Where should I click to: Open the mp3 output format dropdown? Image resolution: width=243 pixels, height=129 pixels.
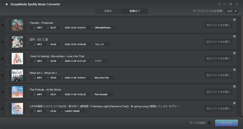click(231, 11)
